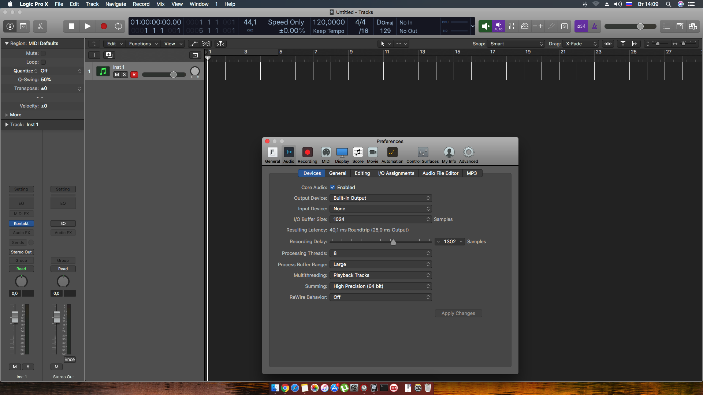
Task: Switch to the I/O Assignments tab
Action: coord(396,173)
